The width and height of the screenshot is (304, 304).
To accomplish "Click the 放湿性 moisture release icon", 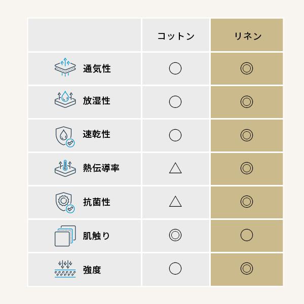I will (65, 101).
